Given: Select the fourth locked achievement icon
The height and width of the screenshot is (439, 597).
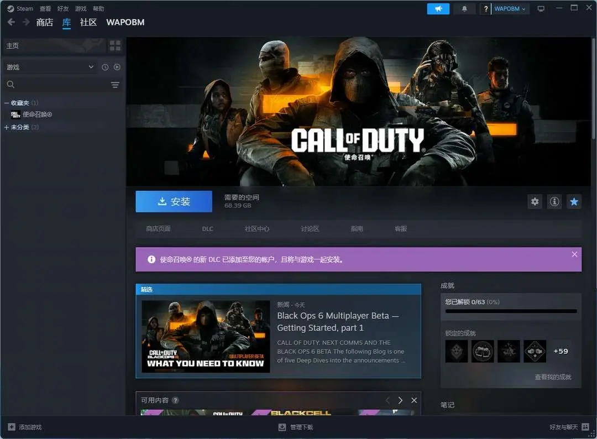Looking at the screenshot, I should pos(535,351).
